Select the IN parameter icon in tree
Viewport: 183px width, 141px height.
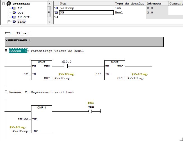point(14,8)
